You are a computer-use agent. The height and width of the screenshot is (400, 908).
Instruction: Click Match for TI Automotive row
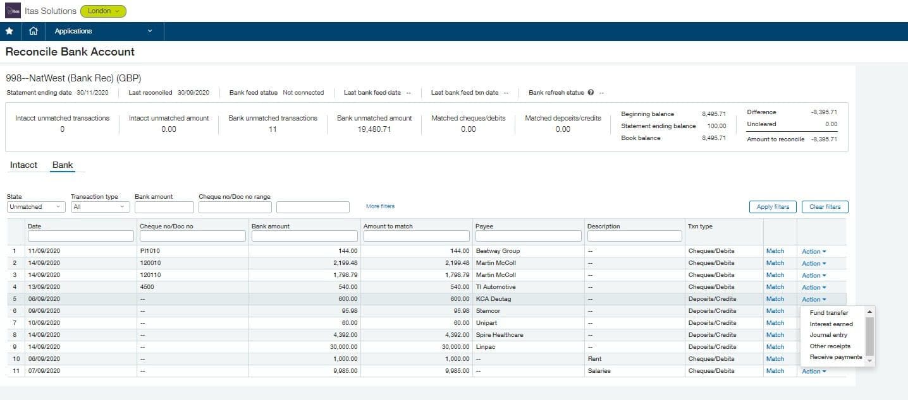775,287
